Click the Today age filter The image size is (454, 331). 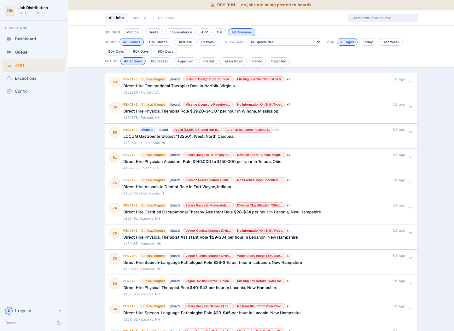(x=368, y=42)
